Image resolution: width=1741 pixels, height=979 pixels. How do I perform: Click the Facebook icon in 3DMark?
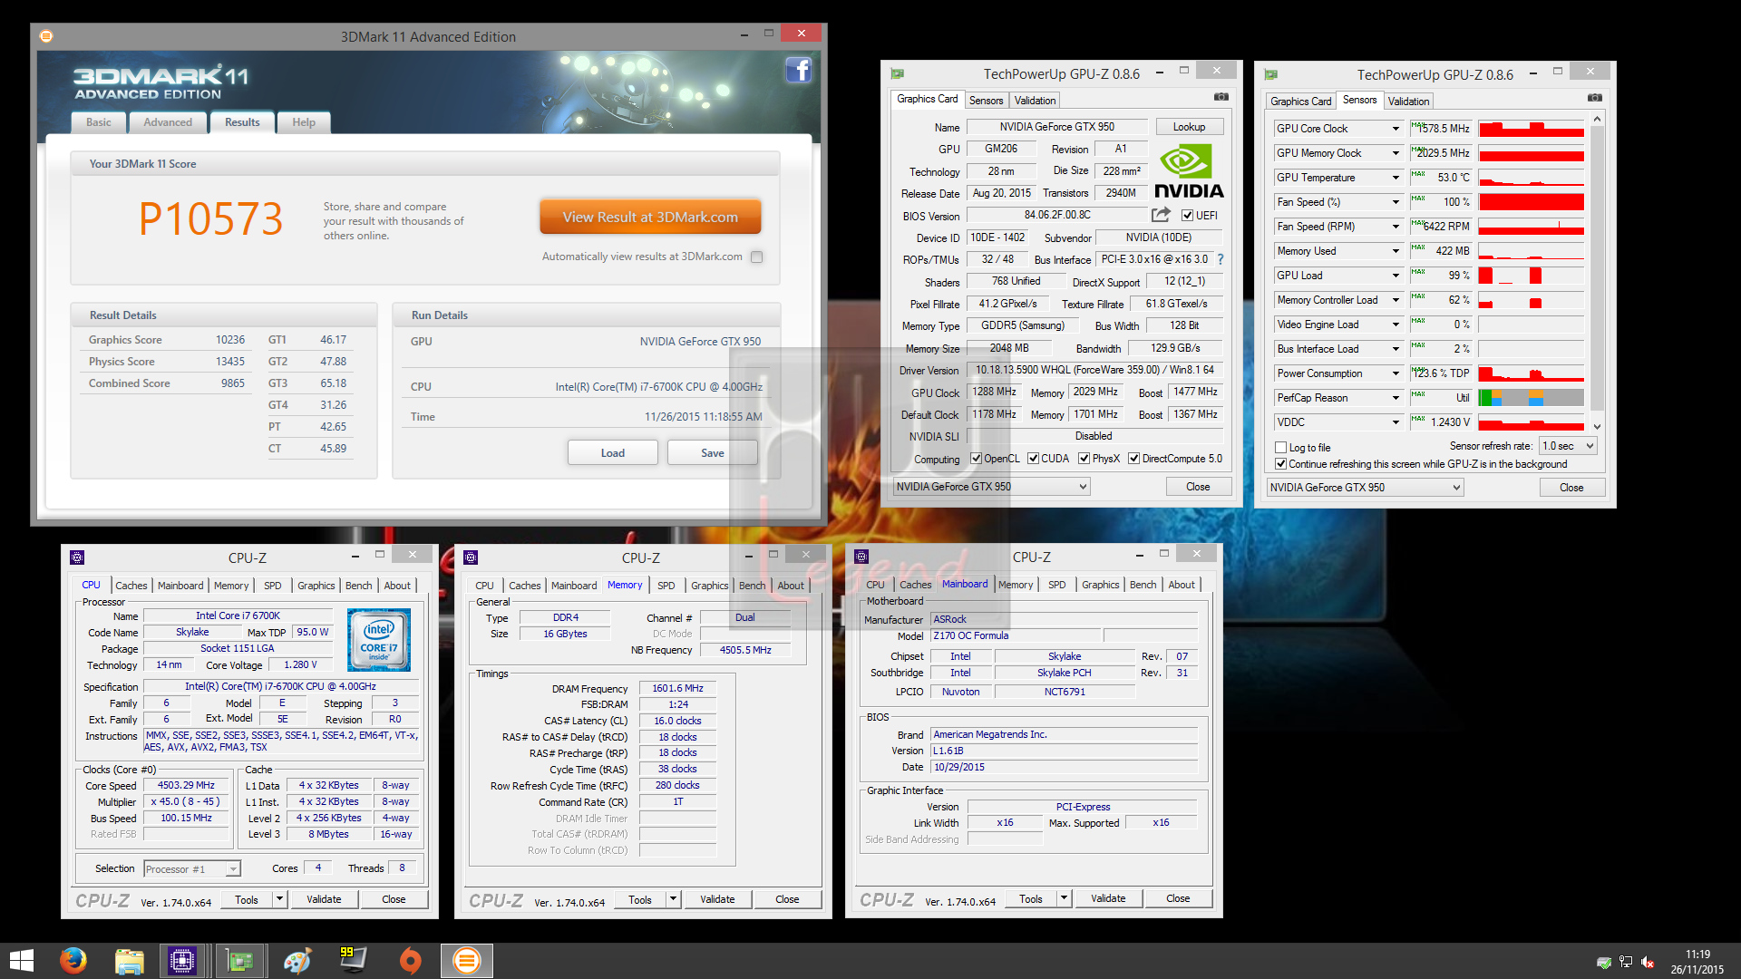coord(798,70)
